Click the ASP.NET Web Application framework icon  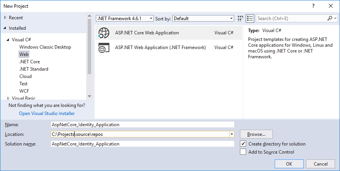[104, 47]
